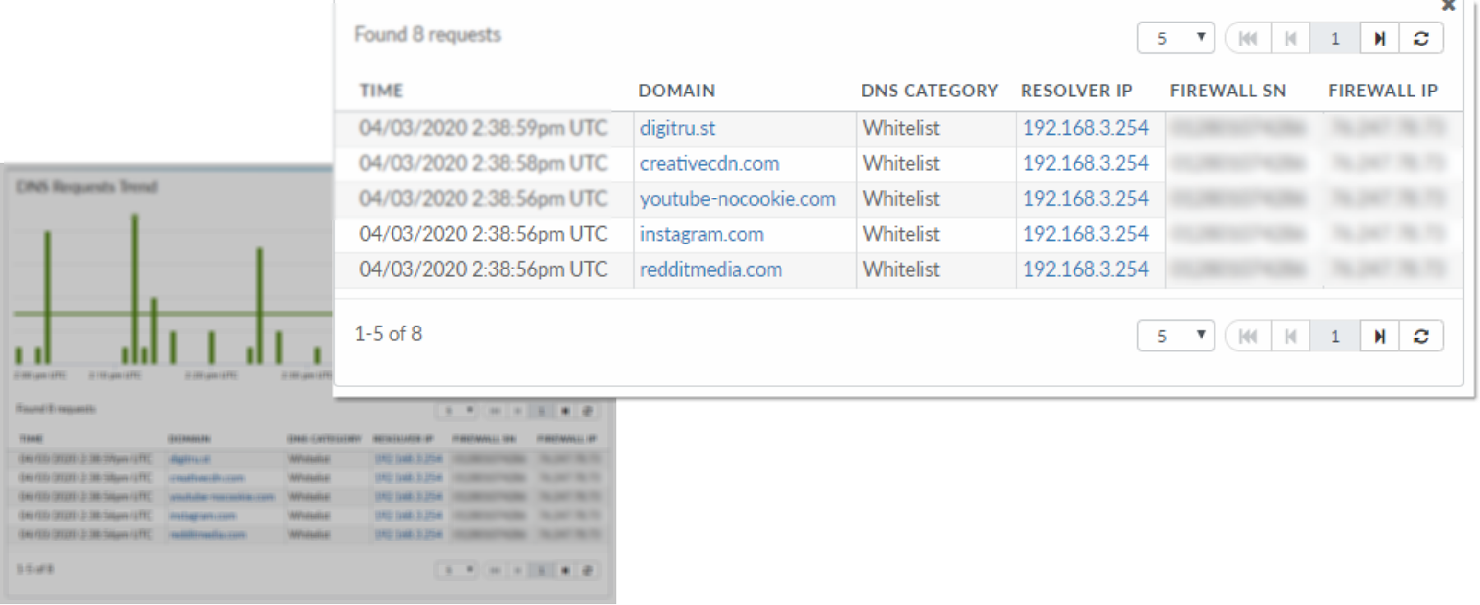
Task: Refresh the request list from bottom pager
Action: [x=1421, y=336]
